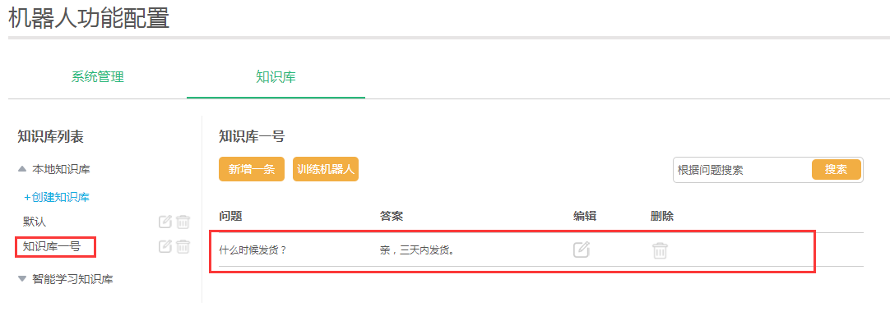Delete 知识库一号 using its sidebar trash icon
The image size is (890, 325).
183,246
